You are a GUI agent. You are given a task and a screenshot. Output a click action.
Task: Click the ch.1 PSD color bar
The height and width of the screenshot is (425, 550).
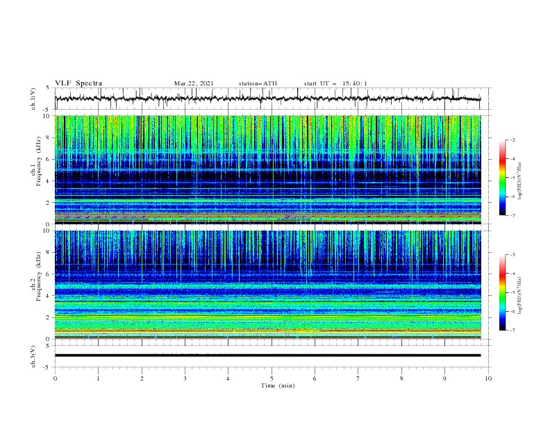pos(502,178)
